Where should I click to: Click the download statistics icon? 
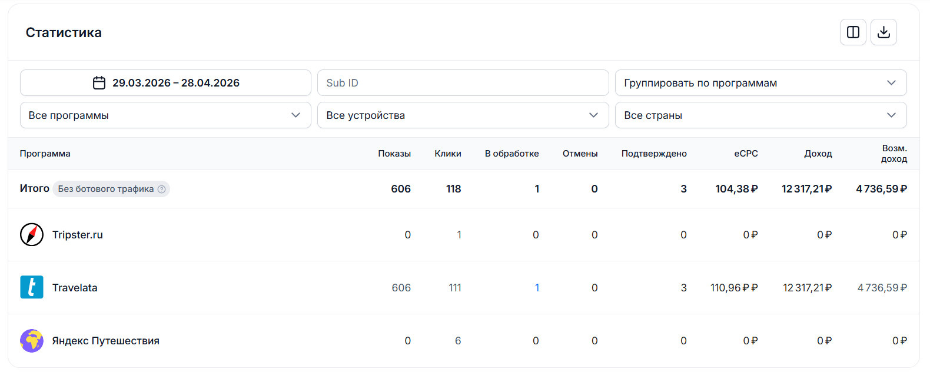point(883,32)
